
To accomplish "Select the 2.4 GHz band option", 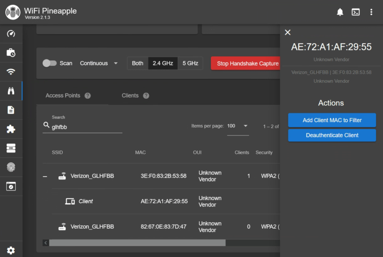I will (163, 63).
